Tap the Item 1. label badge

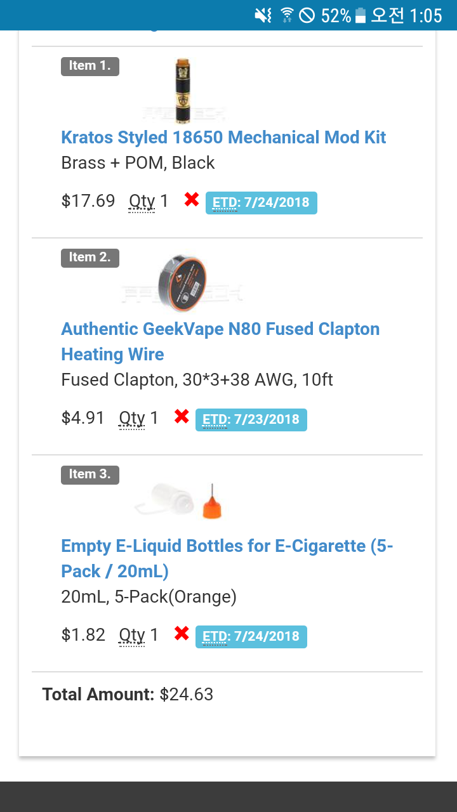click(90, 66)
